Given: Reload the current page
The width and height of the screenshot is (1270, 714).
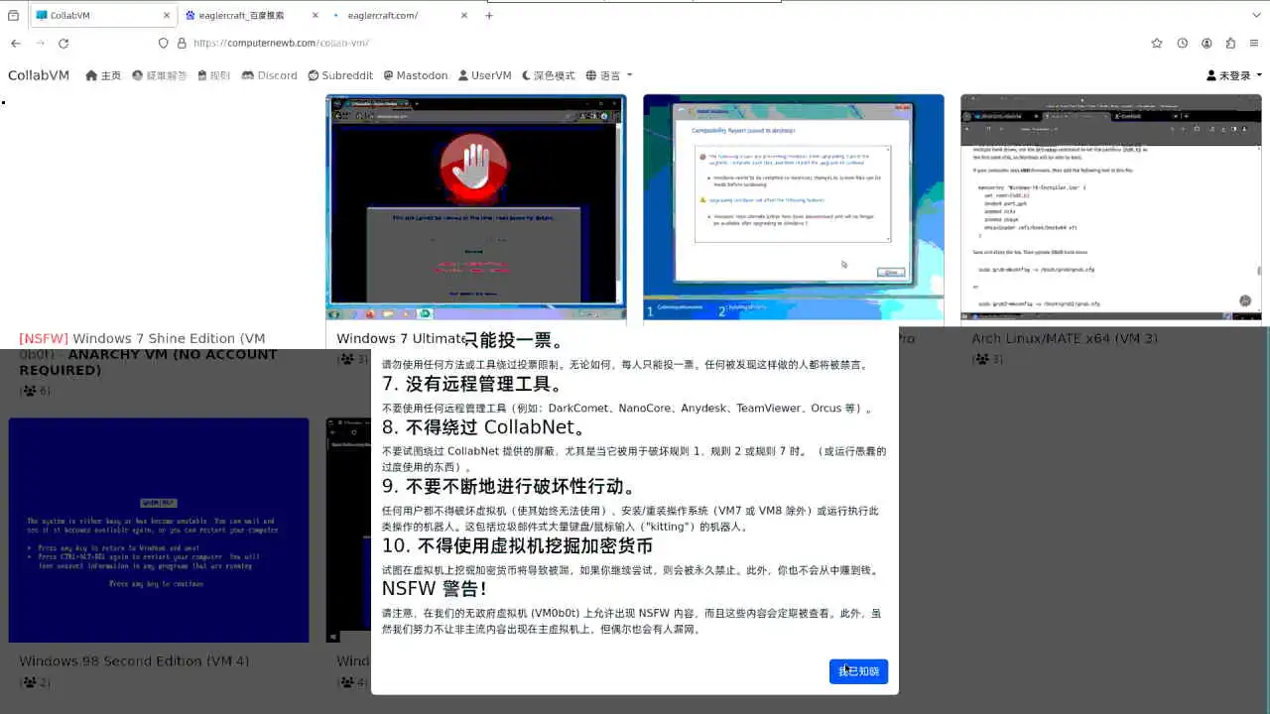Looking at the screenshot, I should (63, 43).
